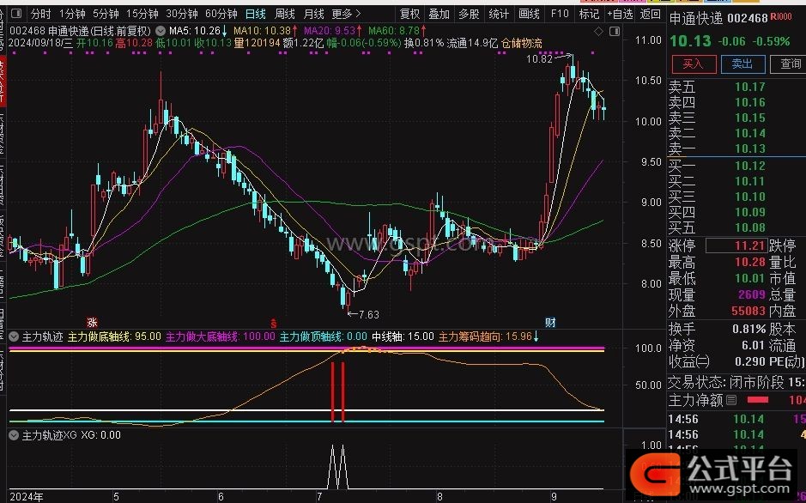
Task: Click the diamond icon above the chart
Action: coord(599,32)
